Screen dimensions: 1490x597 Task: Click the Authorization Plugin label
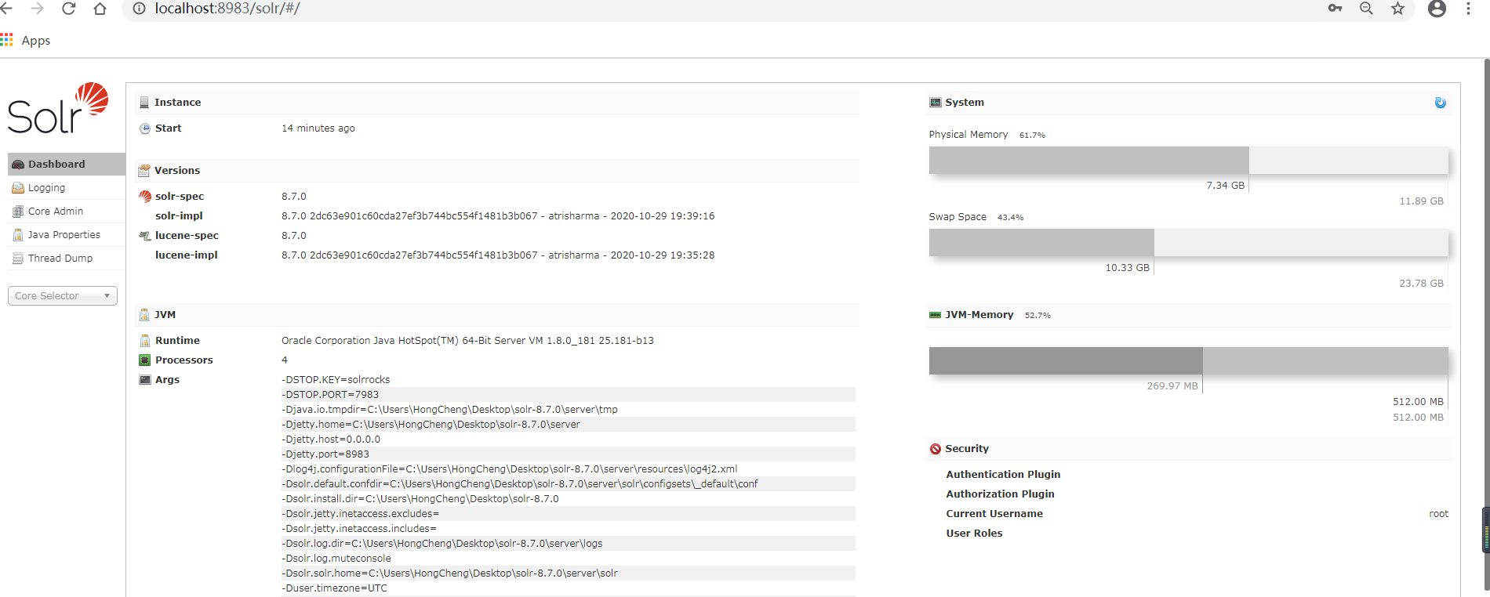tap(1000, 494)
